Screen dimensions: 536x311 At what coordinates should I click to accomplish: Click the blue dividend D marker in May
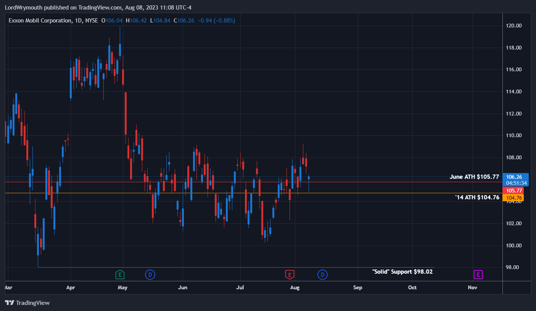point(150,274)
